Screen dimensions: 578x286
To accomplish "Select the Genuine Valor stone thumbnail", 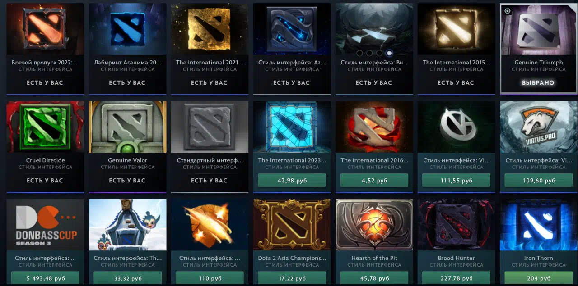I will [x=127, y=127].
